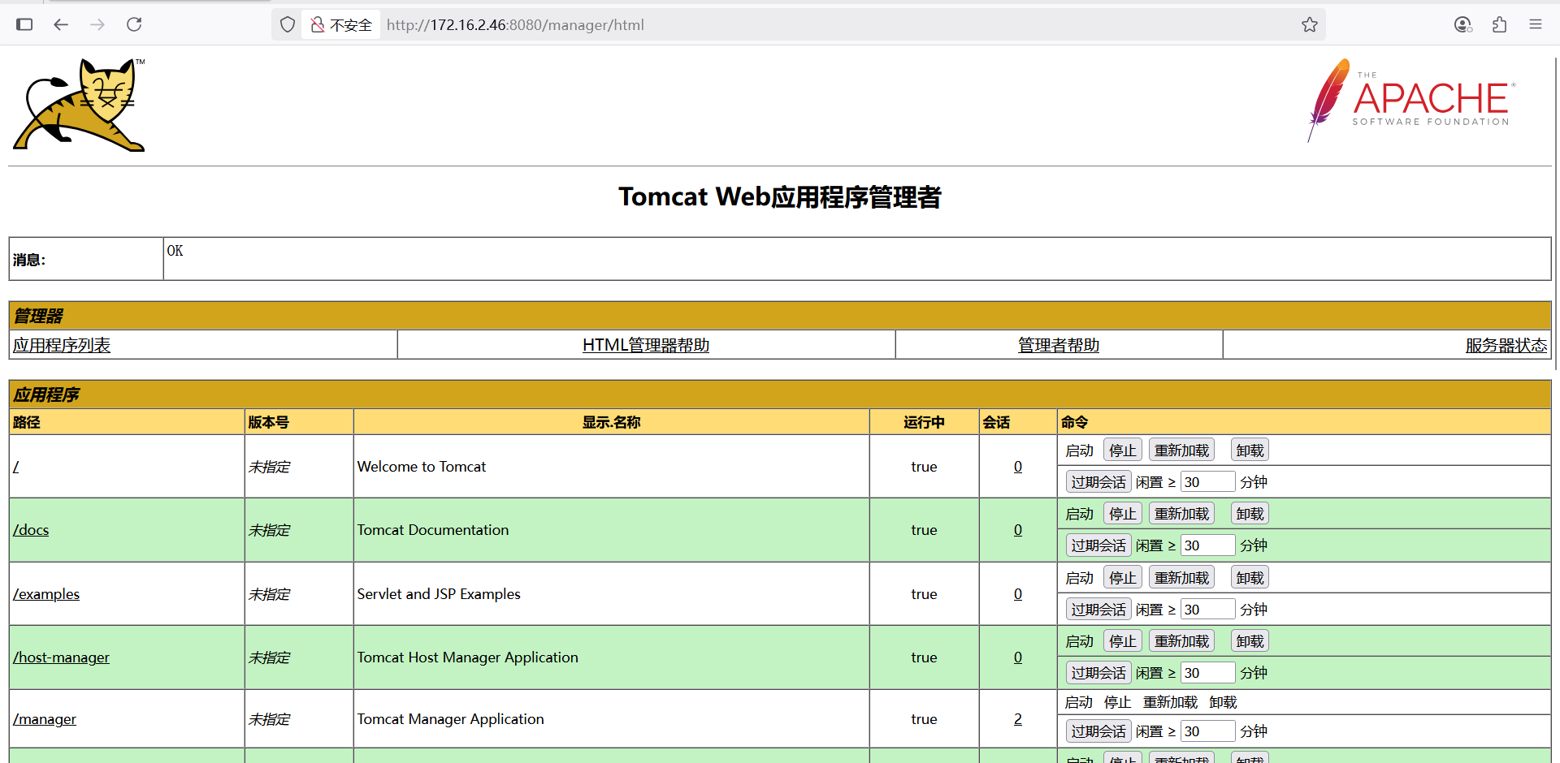Screen dimensions: 1560x763
Task: Reload the /docs application
Action: tap(1181, 514)
